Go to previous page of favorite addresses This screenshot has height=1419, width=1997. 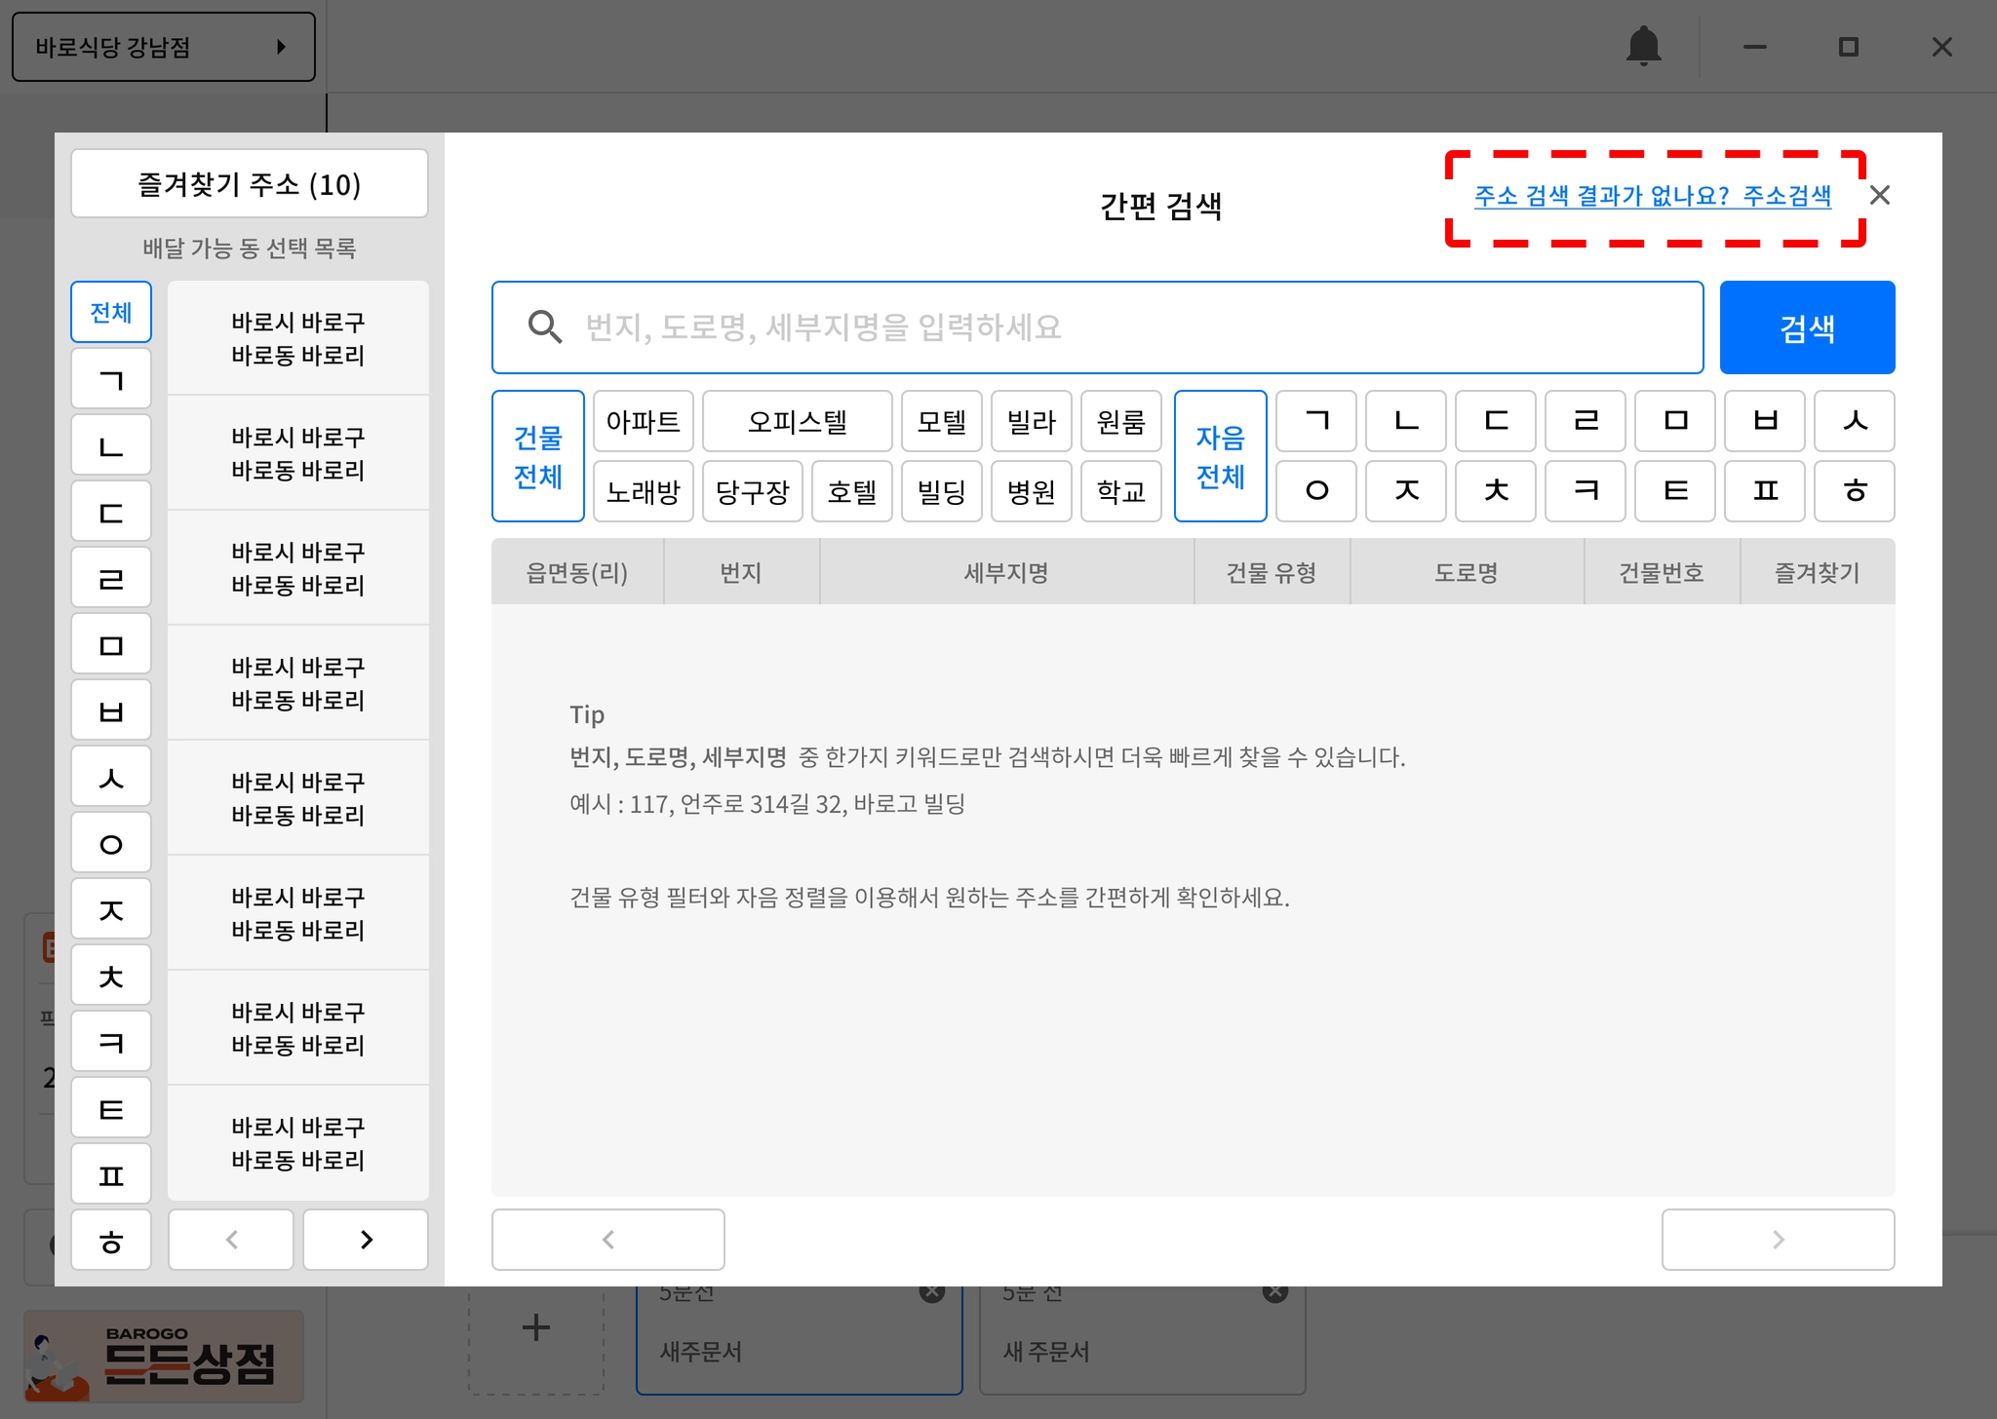pos(231,1240)
